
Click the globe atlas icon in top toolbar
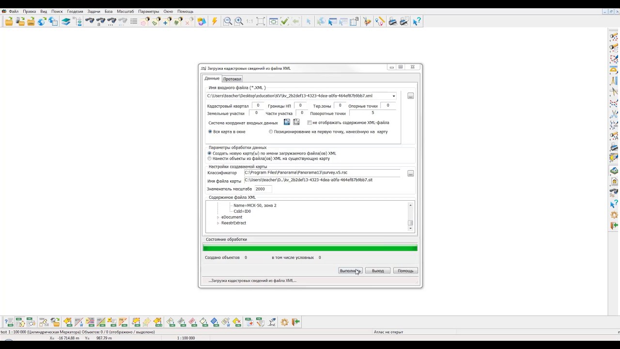click(42, 21)
